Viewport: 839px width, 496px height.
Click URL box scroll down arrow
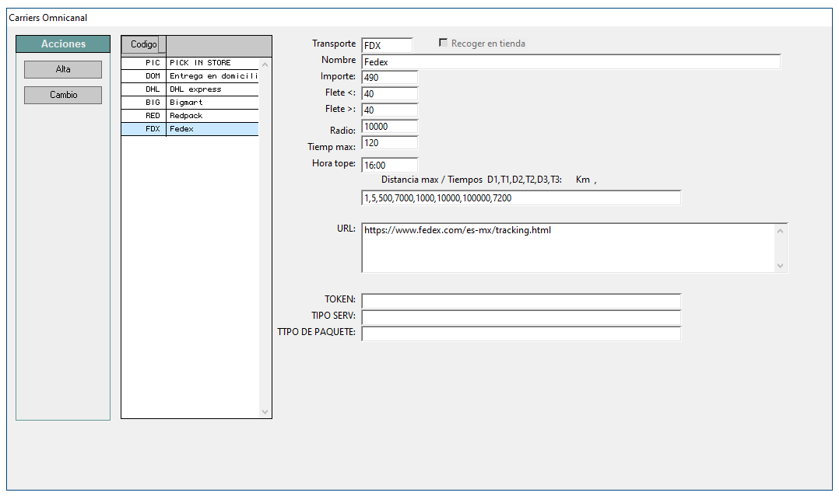[780, 266]
